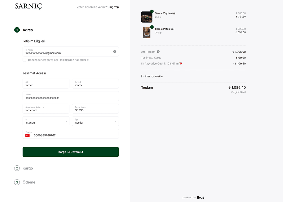Click the 250 cl size text
Viewport: 283px width, 202px height.
pos(158,17)
